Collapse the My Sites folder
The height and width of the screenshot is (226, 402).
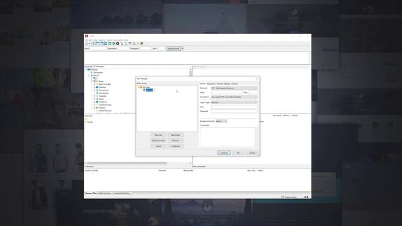tap(138, 87)
